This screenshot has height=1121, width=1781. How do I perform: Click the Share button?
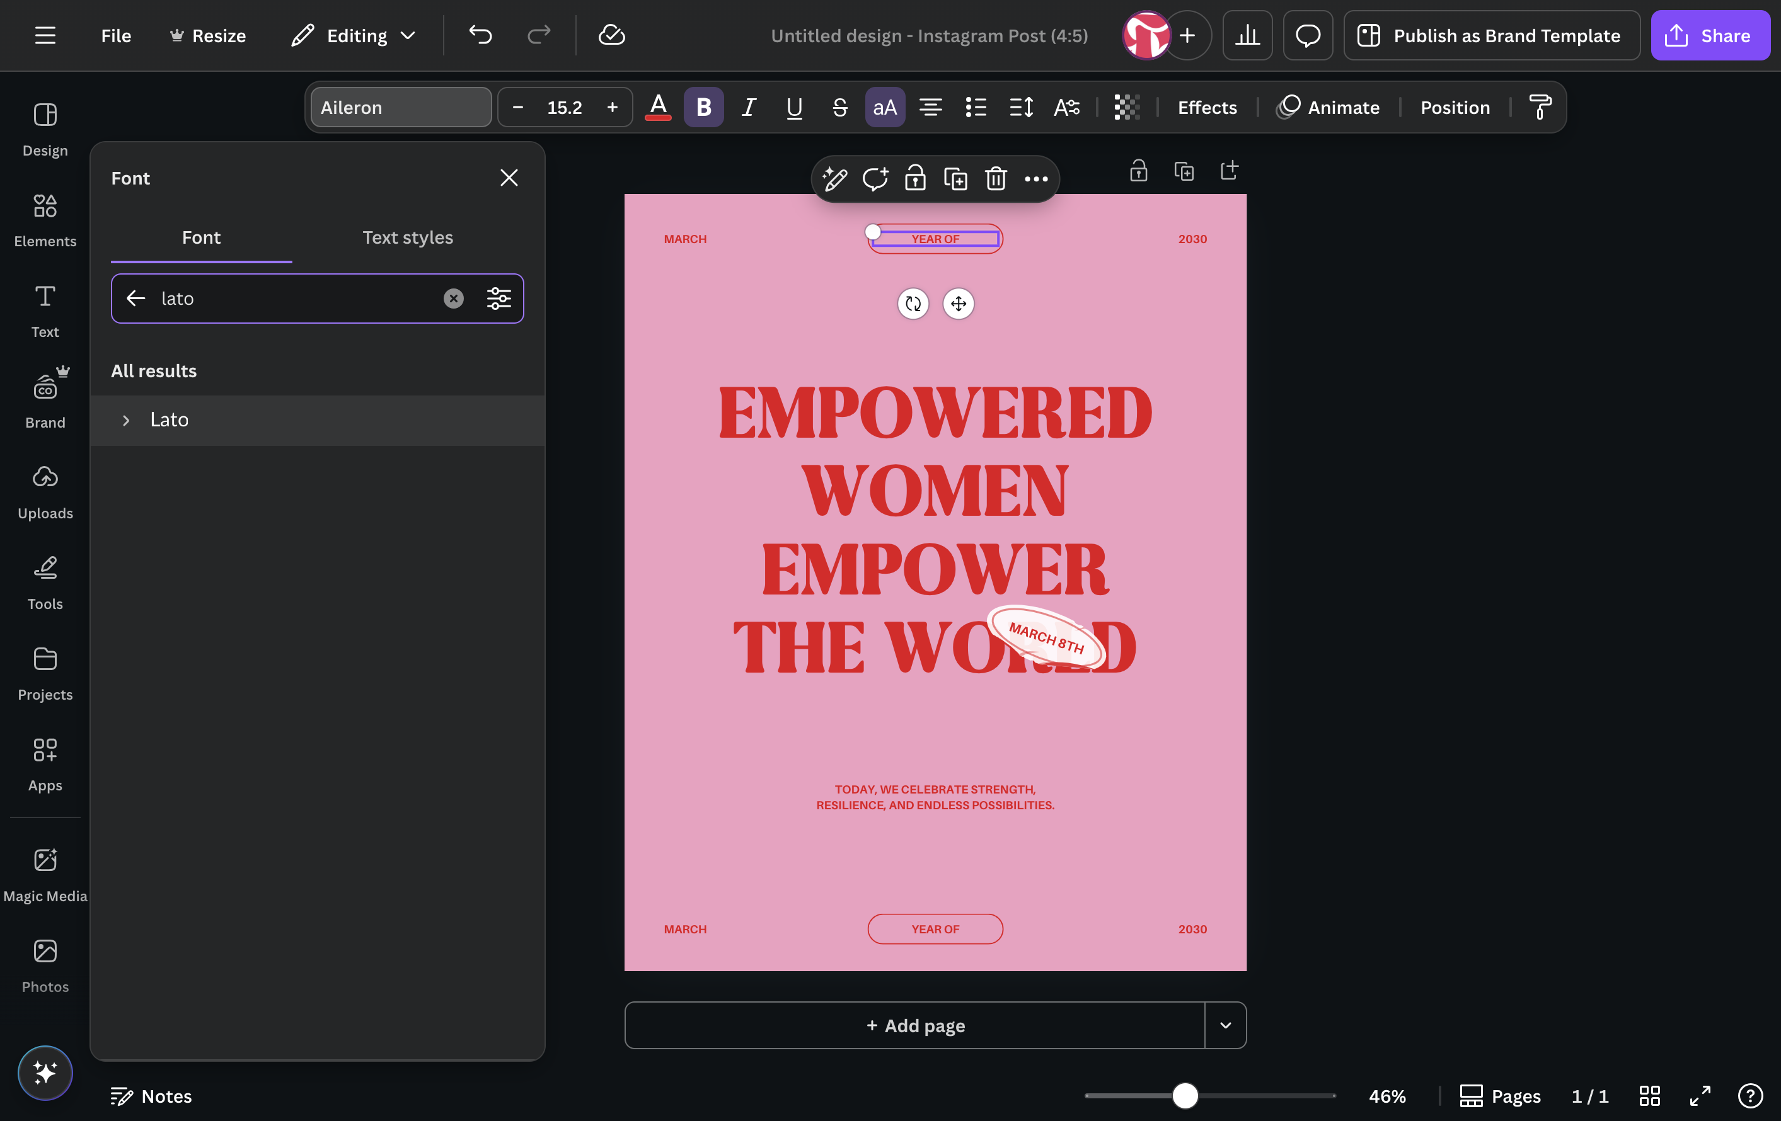point(1710,35)
